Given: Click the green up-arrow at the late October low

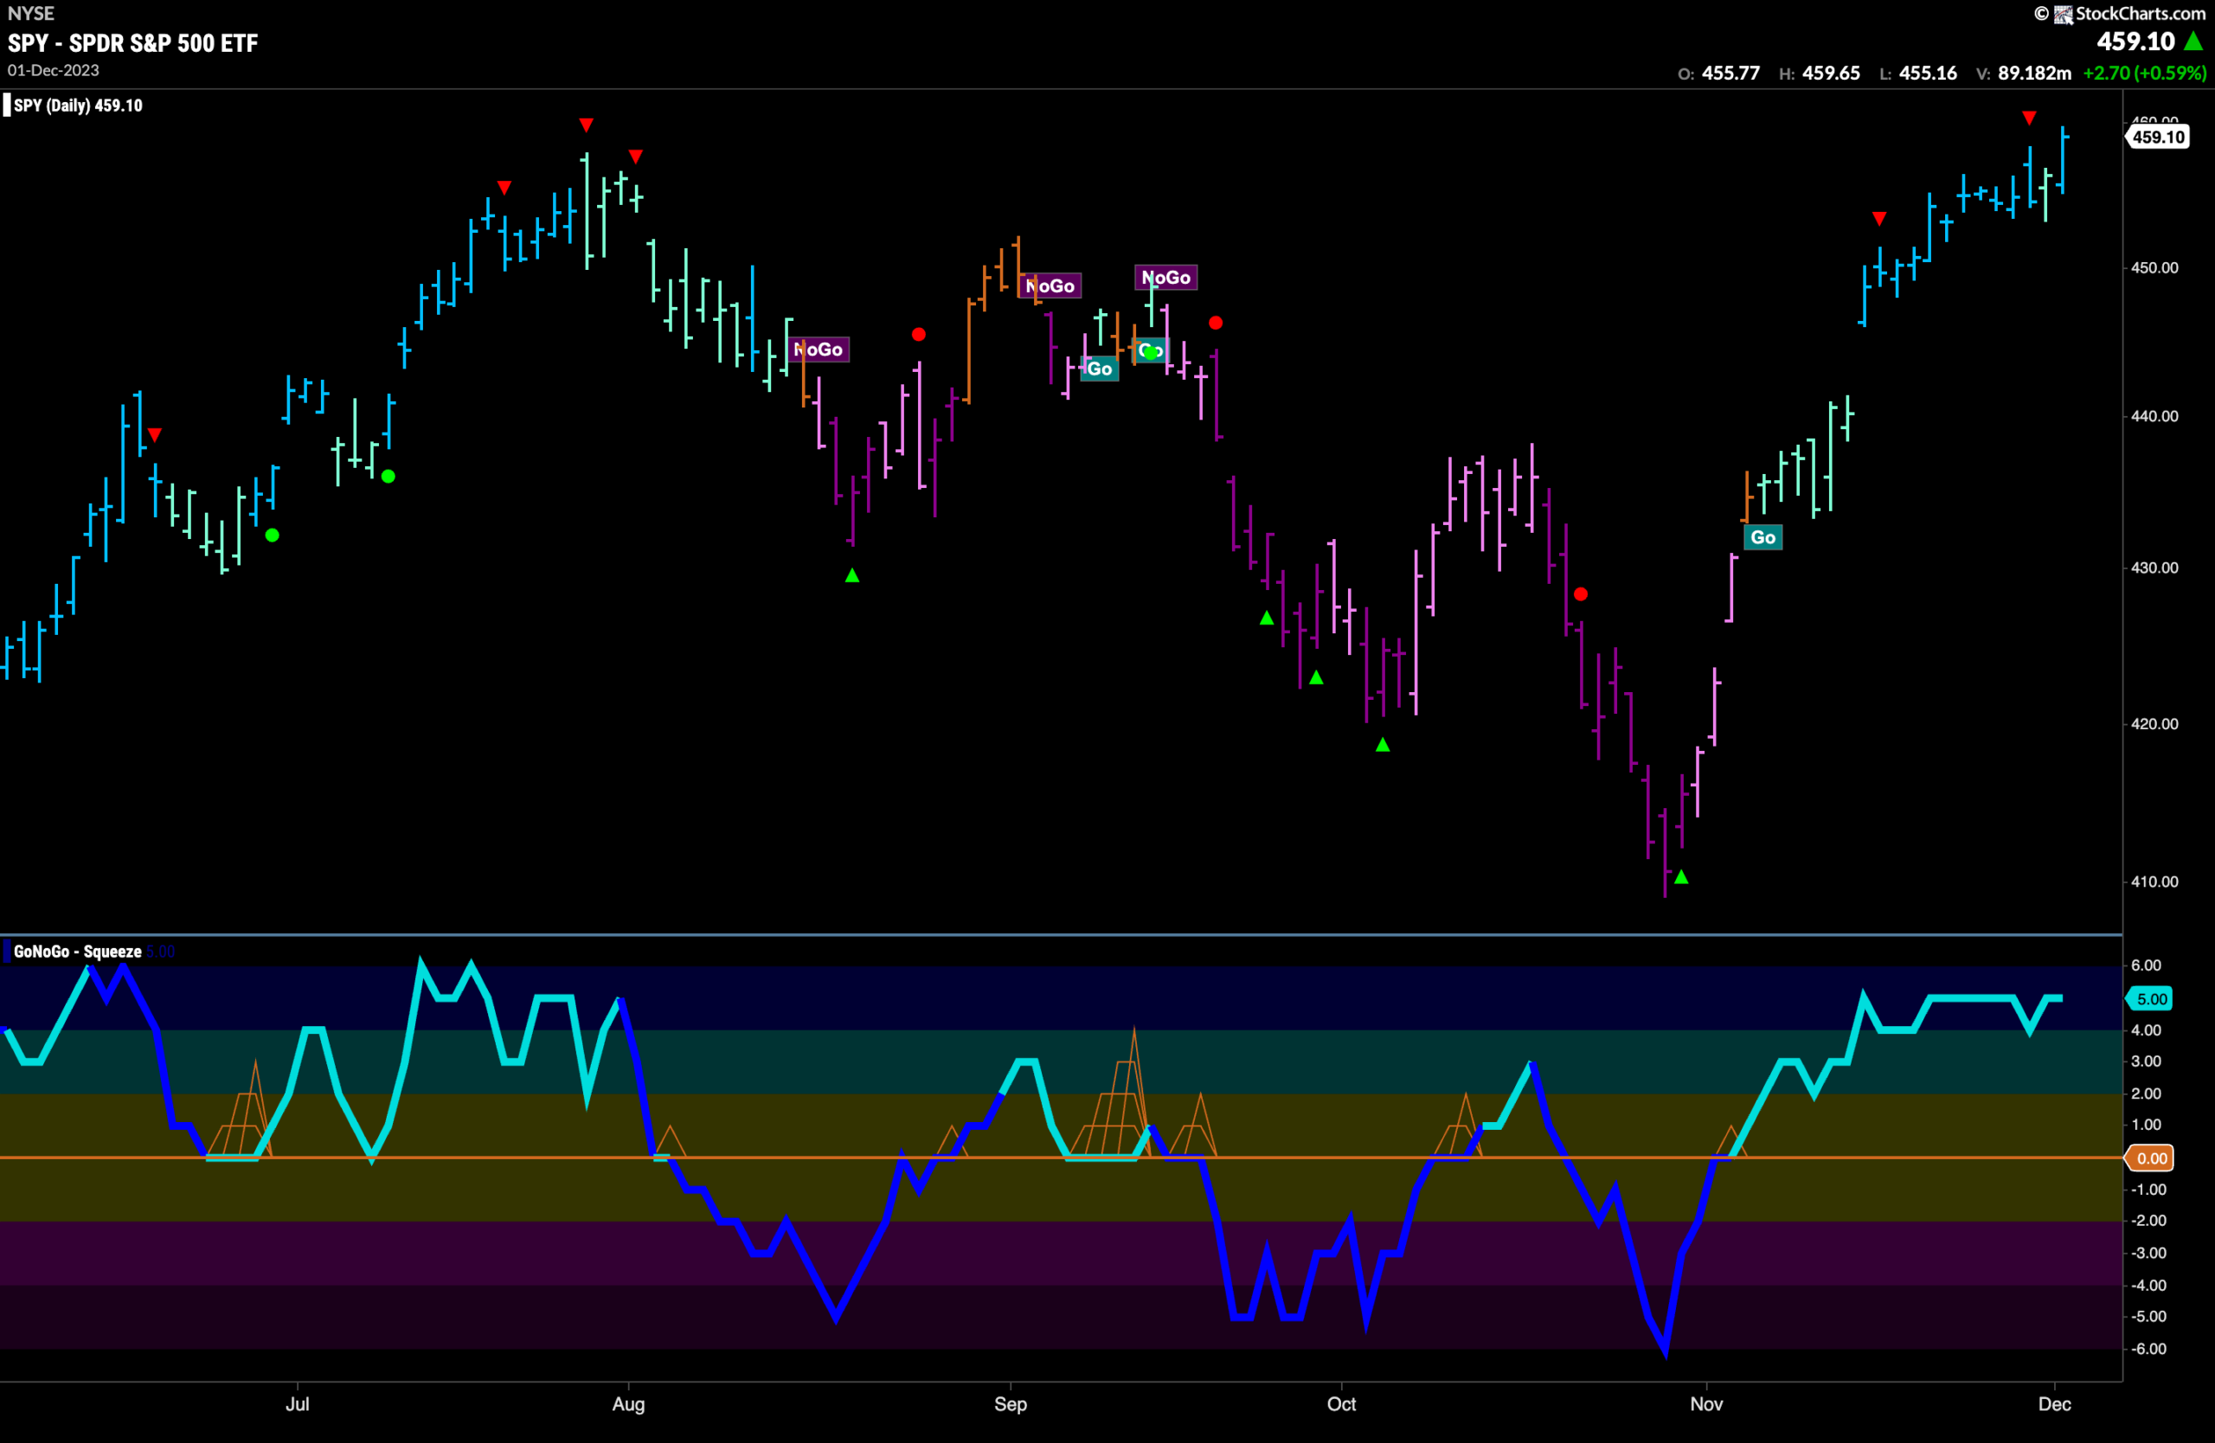Looking at the screenshot, I should pyautogui.click(x=1681, y=876).
